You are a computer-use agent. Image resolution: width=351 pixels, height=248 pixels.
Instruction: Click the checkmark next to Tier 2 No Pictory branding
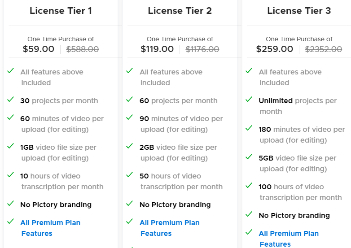click(130, 204)
